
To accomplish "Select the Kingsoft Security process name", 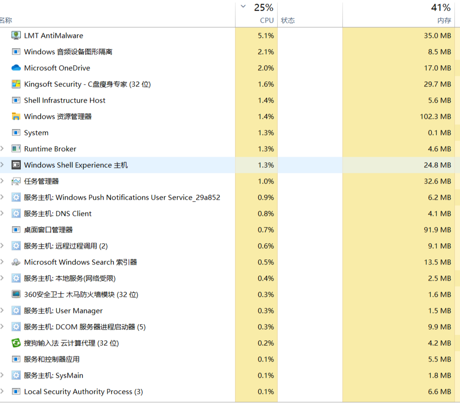I will 87,84.
